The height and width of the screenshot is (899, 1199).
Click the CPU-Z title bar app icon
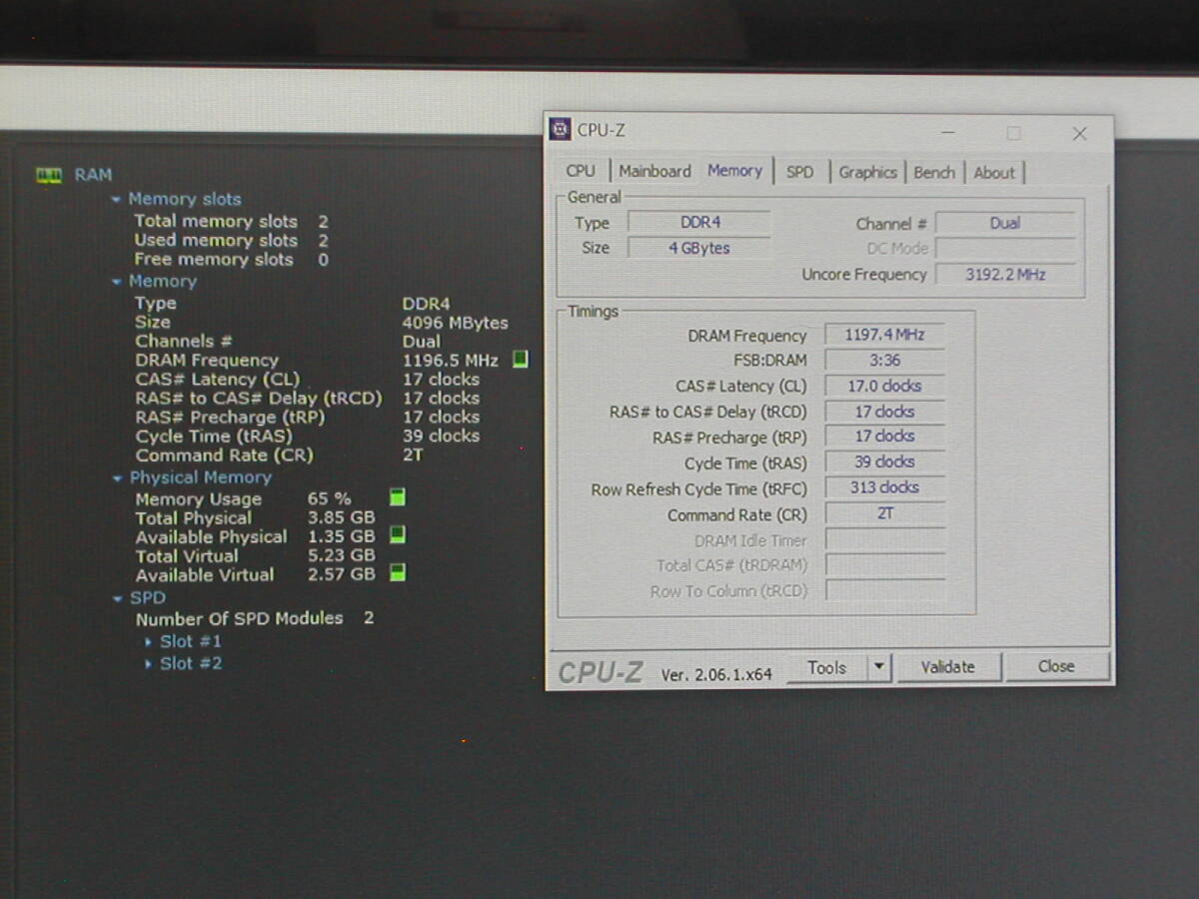click(x=561, y=130)
